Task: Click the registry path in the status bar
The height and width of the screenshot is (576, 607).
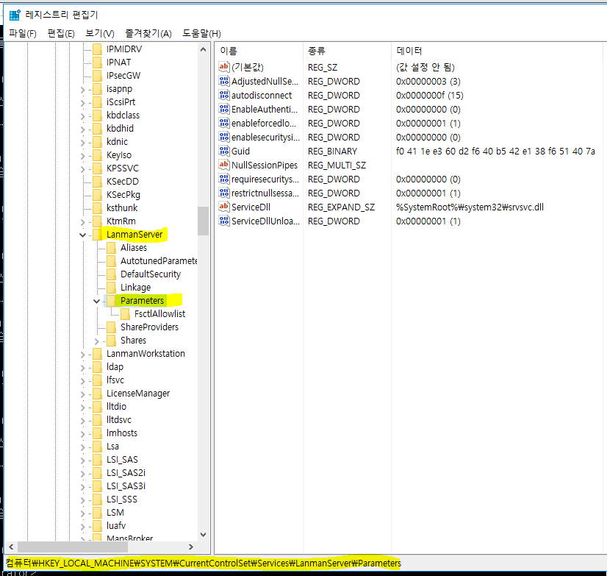Action: [x=204, y=563]
